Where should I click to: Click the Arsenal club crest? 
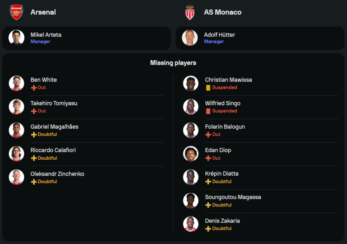(x=16, y=12)
